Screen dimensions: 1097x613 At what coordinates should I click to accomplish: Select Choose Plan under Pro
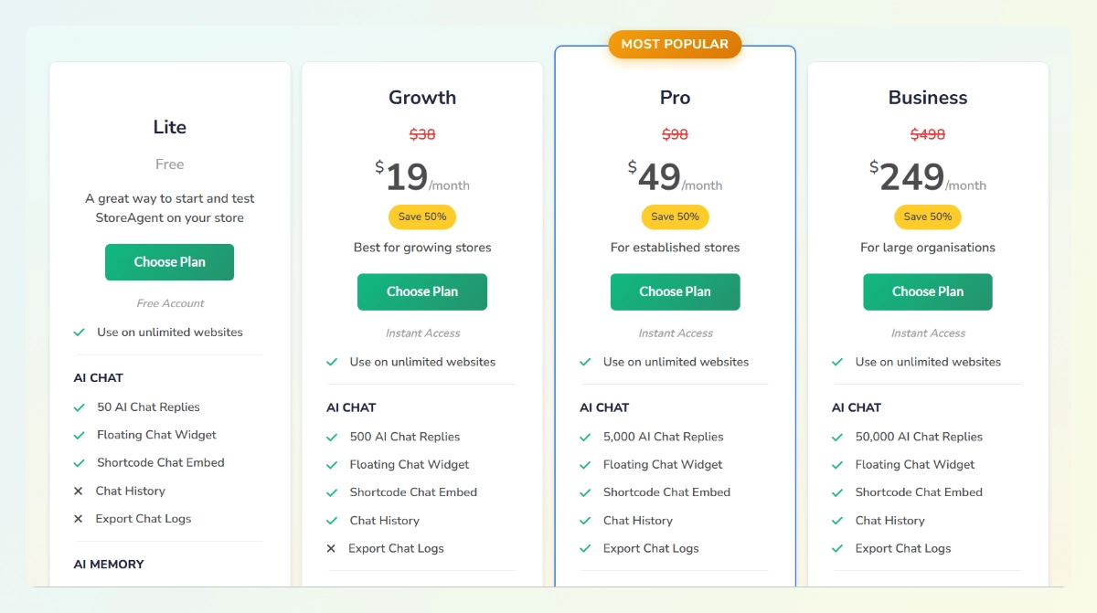675,291
